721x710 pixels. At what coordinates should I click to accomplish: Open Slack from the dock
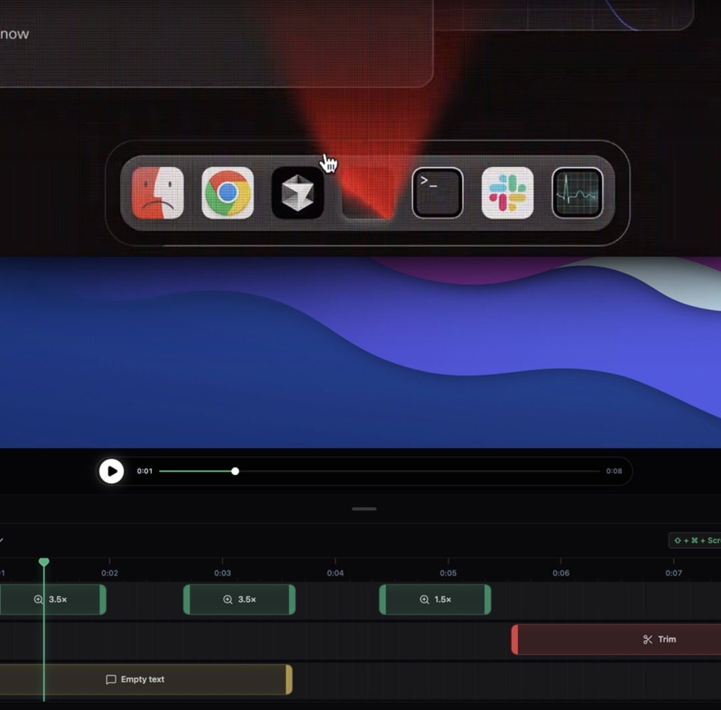coord(507,193)
